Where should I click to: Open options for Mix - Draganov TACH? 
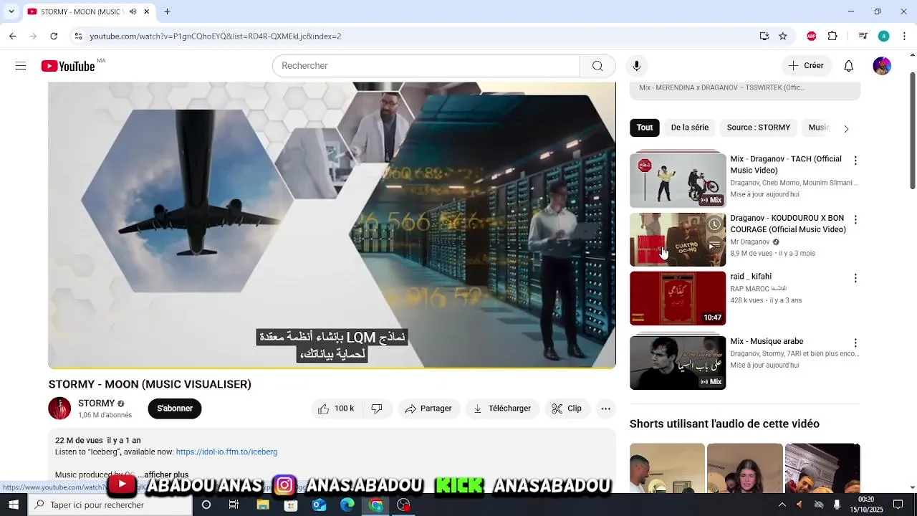(x=855, y=161)
